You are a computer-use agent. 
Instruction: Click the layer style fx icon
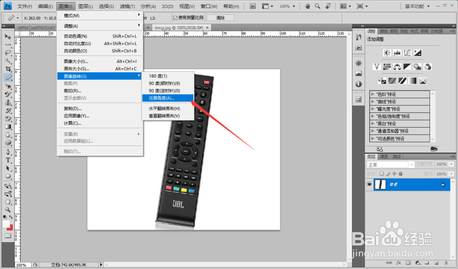point(398,263)
